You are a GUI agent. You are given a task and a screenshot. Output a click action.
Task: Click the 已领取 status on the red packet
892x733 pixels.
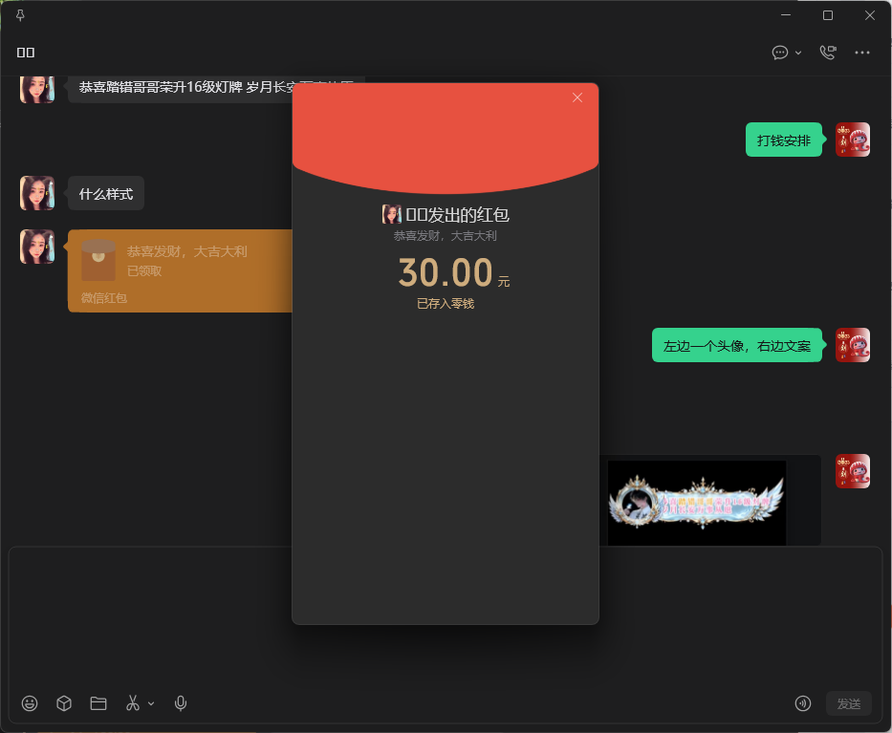pyautogui.click(x=144, y=271)
